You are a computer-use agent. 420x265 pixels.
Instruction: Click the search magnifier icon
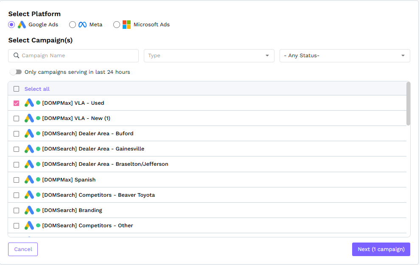click(x=16, y=56)
